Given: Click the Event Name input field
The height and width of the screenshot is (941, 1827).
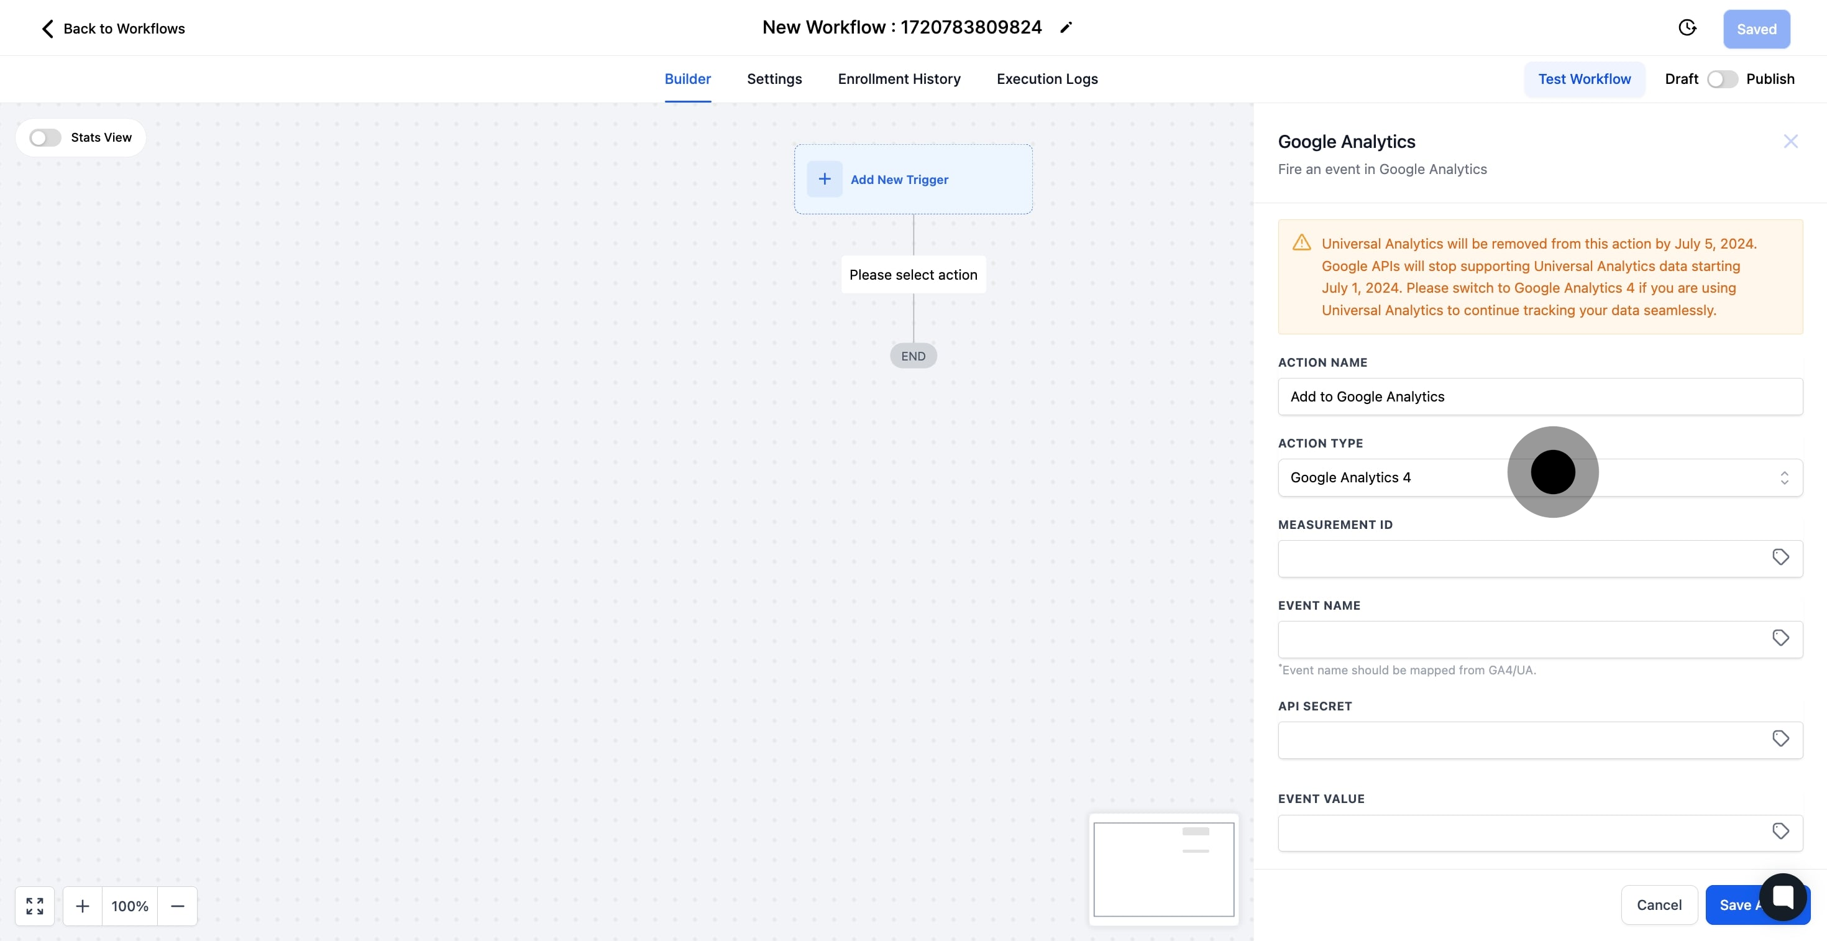Looking at the screenshot, I should (x=1540, y=640).
